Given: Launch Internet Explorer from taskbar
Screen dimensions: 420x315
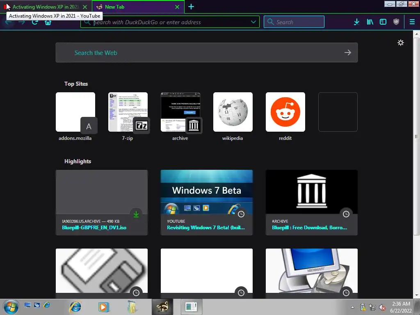Looking at the screenshot, I should click(x=75, y=307).
